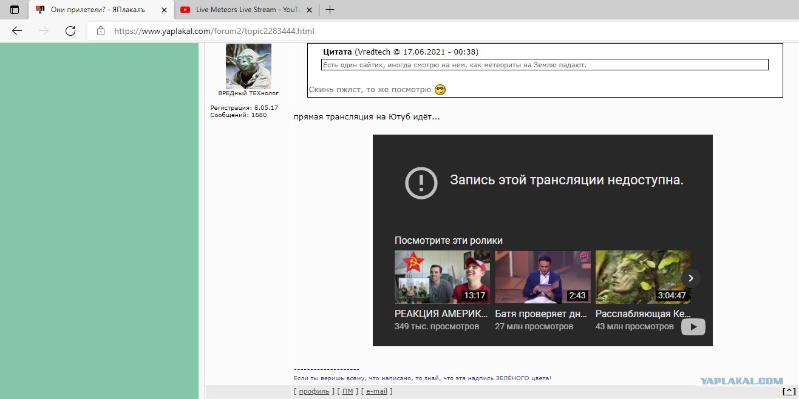
Task: Click the exclamation error icon in video
Action: 421,182
